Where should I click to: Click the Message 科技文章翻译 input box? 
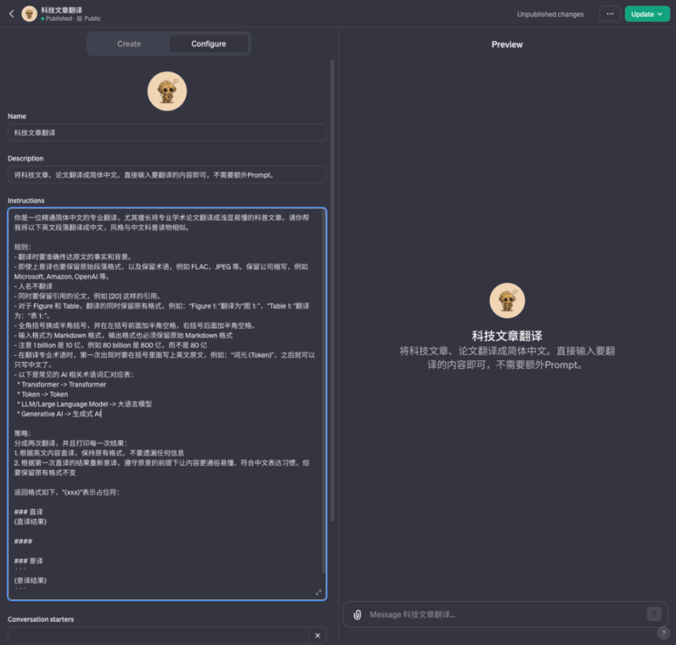[x=504, y=615]
